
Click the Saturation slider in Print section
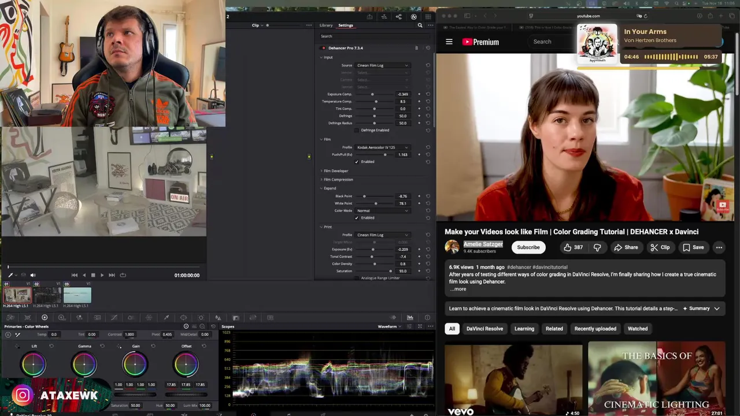click(373, 271)
